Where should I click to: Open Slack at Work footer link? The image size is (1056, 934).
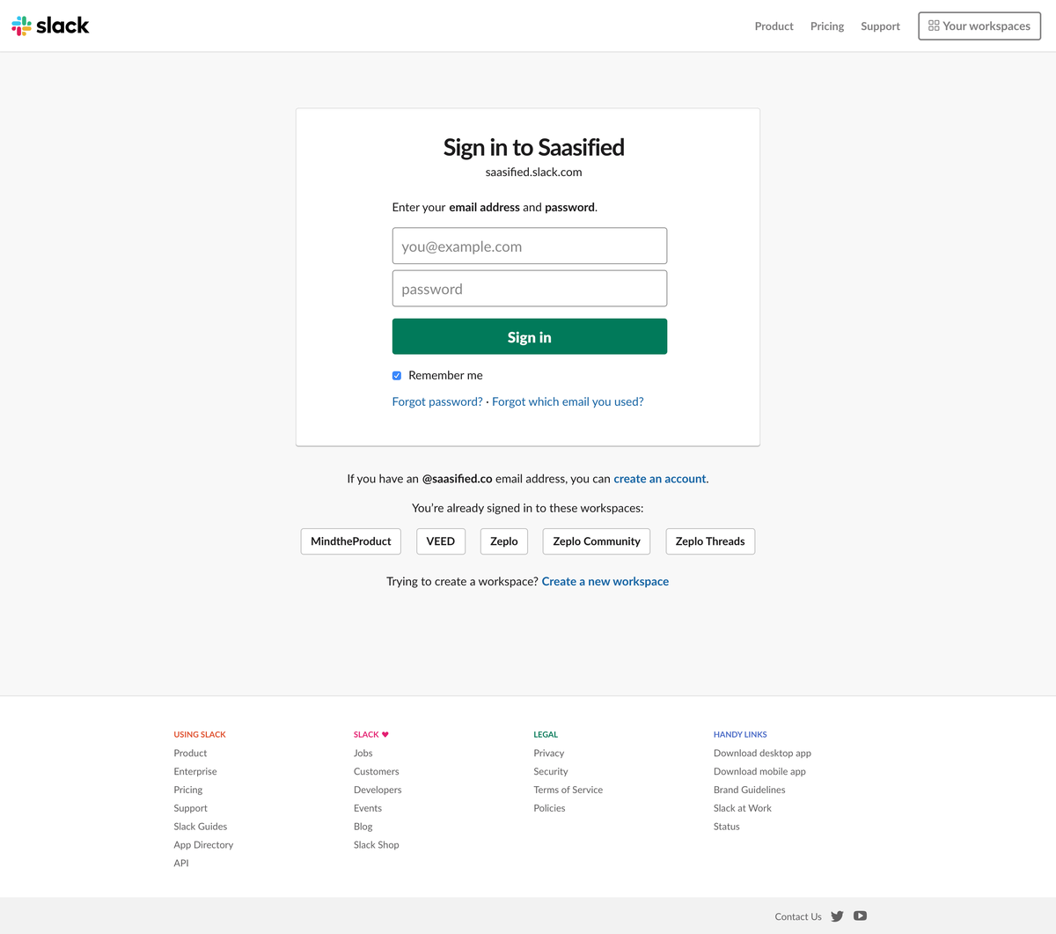tap(743, 808)
